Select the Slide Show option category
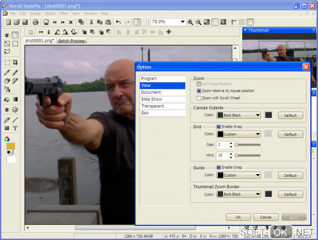318x240 pixels. (x=162, y=99)
